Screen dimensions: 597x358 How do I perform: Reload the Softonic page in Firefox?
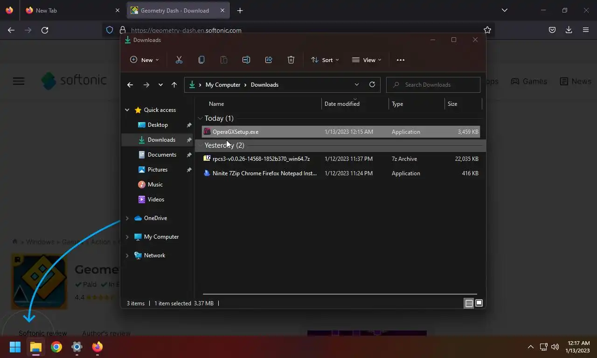pos(45,30)
